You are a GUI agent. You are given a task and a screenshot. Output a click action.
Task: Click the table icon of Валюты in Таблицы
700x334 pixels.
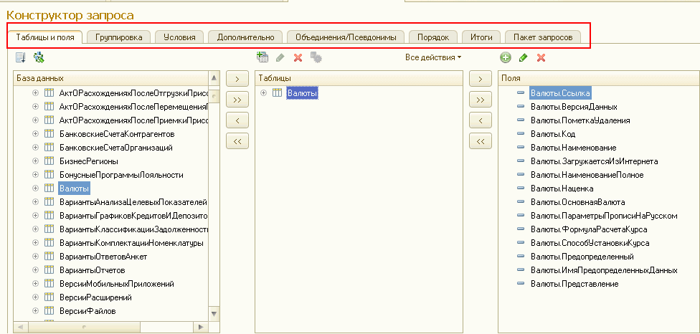(x=278, y=92)
